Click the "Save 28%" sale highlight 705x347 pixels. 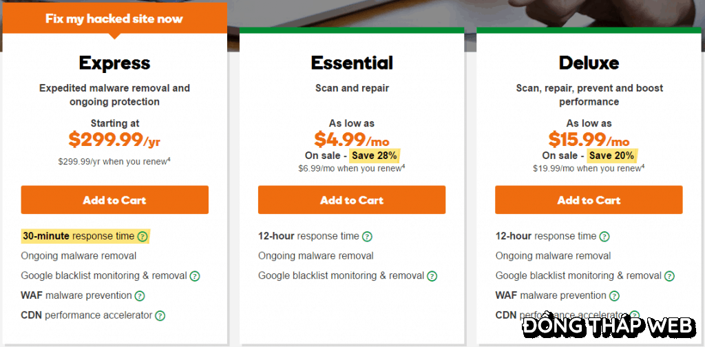coord(374,156)
